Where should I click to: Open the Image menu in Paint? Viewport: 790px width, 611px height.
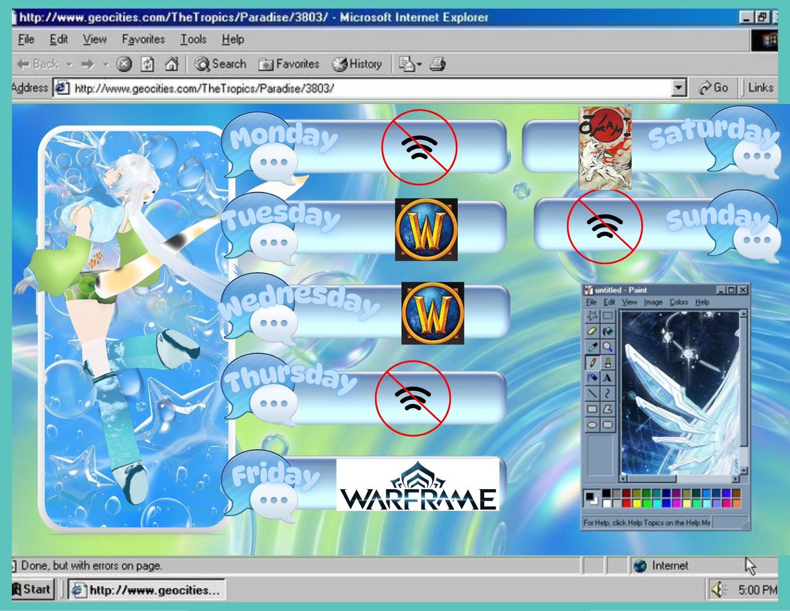pos(653,302)
